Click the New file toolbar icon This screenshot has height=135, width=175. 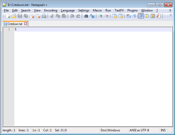[x=8, y=16]
